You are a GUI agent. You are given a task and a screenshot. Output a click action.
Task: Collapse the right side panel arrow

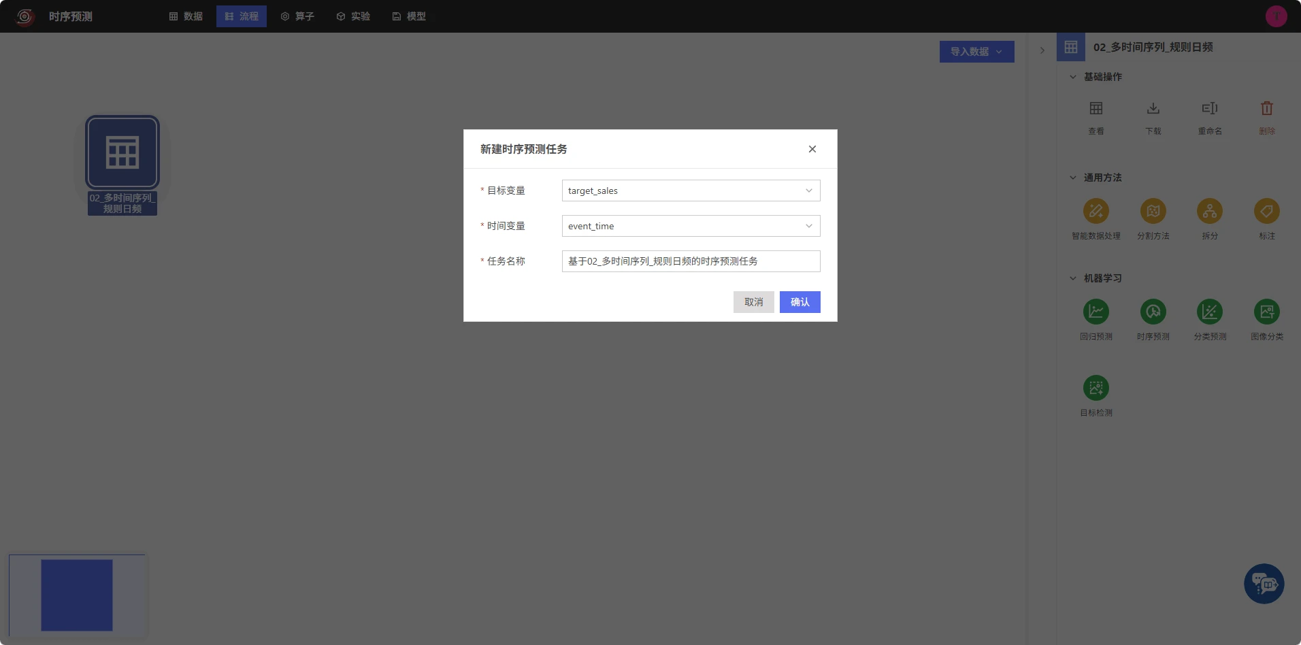[1042, 50]
